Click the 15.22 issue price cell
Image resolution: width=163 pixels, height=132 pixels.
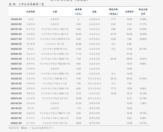point(113,94)
